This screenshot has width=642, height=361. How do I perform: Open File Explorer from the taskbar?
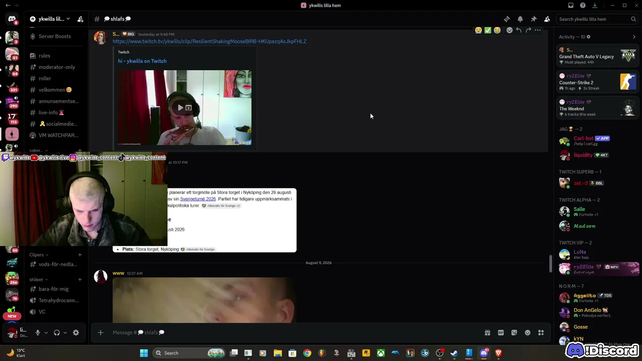coord(278,353)
